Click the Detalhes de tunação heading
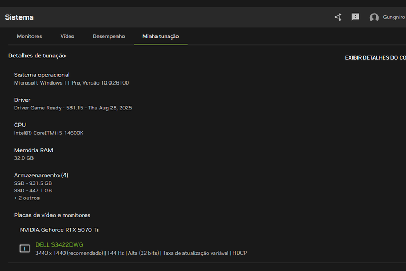The width and height of the screenshot is (406, 271). click(x=37, y=55)
